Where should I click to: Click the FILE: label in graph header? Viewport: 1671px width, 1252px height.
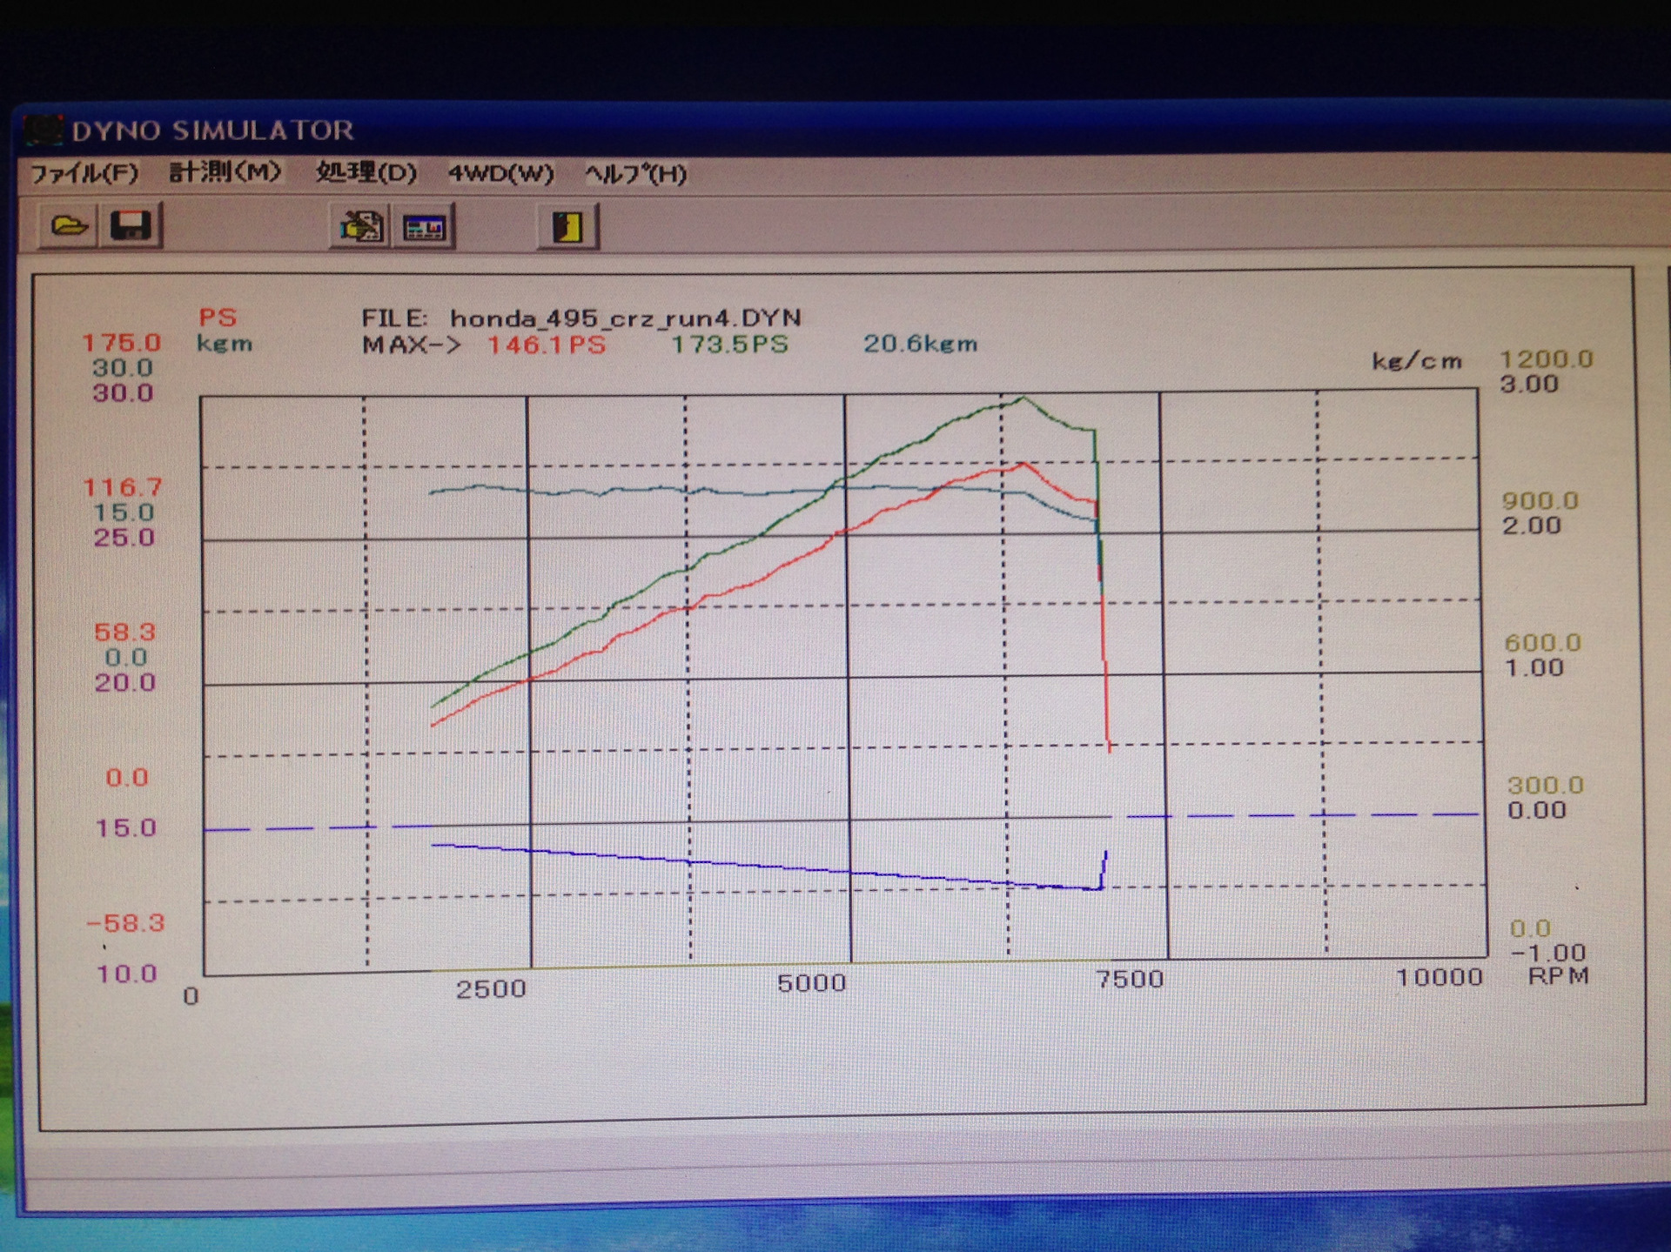[x=394, y=318]
